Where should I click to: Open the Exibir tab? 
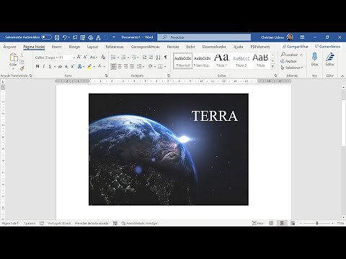pos(190,47)
